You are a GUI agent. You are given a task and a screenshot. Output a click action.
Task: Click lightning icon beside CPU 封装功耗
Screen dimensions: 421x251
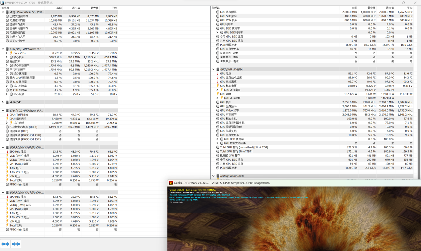pyautogui.click(x=7, y=119)
